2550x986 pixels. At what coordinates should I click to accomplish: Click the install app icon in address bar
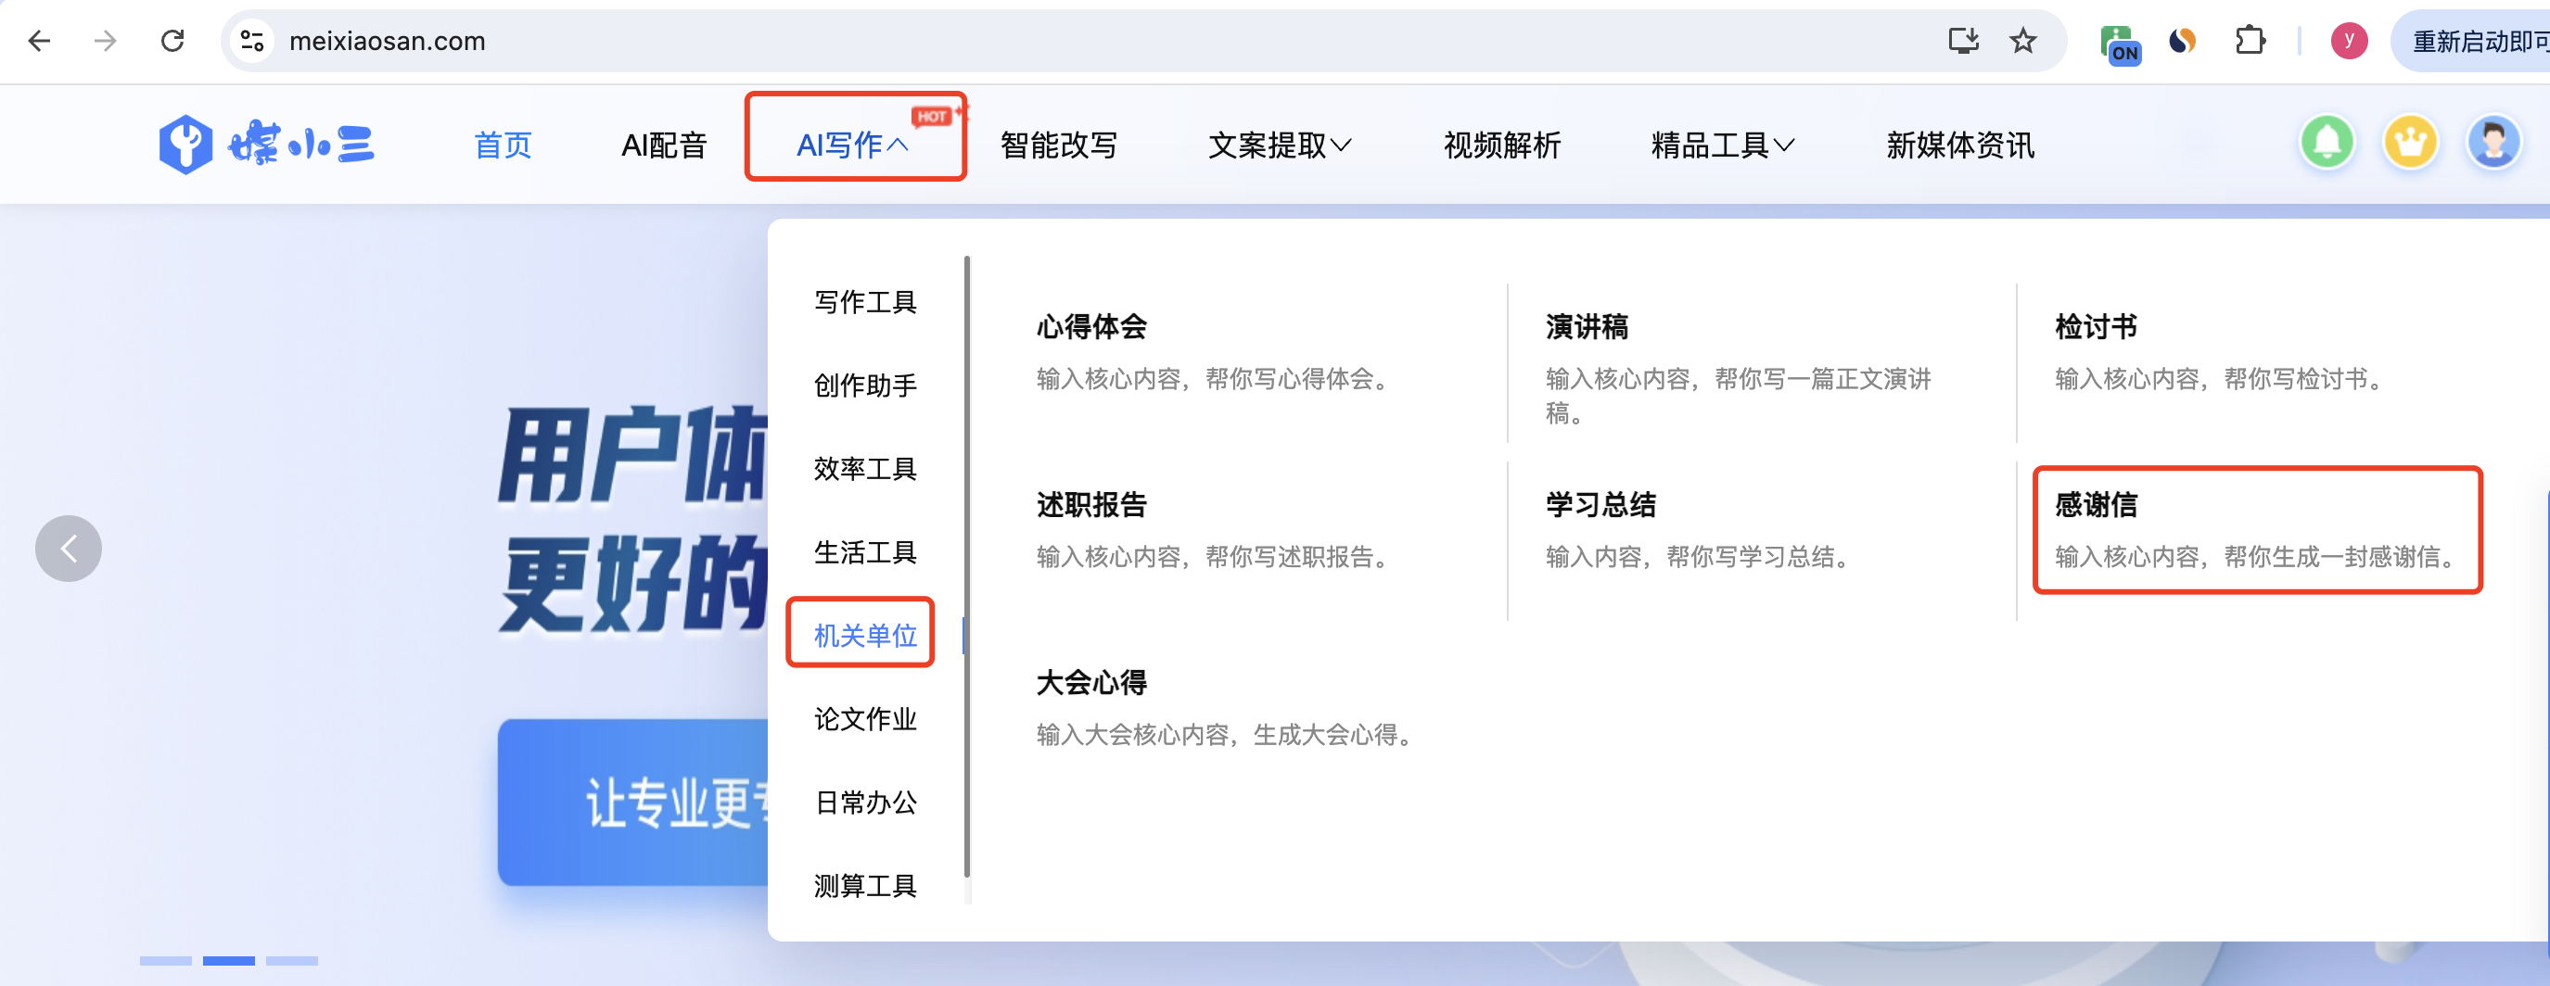point(1963,41)
